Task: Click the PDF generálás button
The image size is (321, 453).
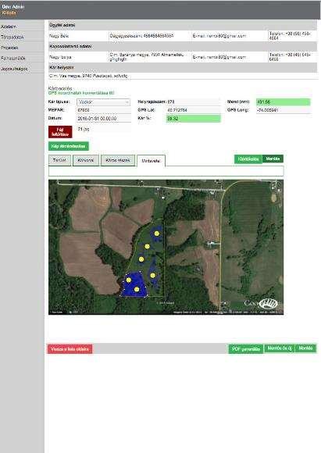Action: (246, 349)
